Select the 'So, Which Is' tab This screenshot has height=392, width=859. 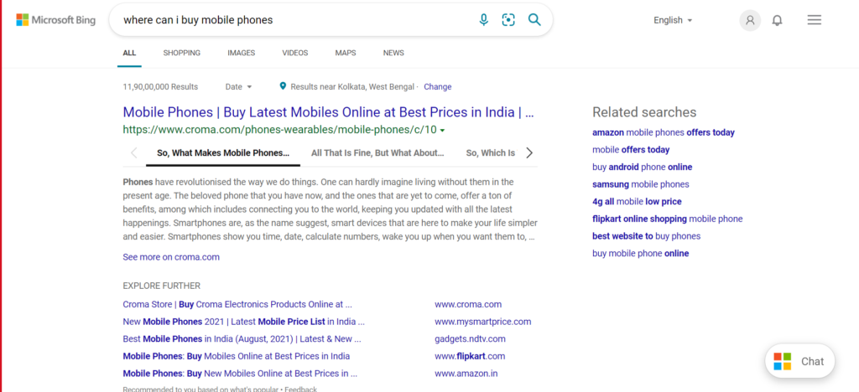[x=490, y=153]
